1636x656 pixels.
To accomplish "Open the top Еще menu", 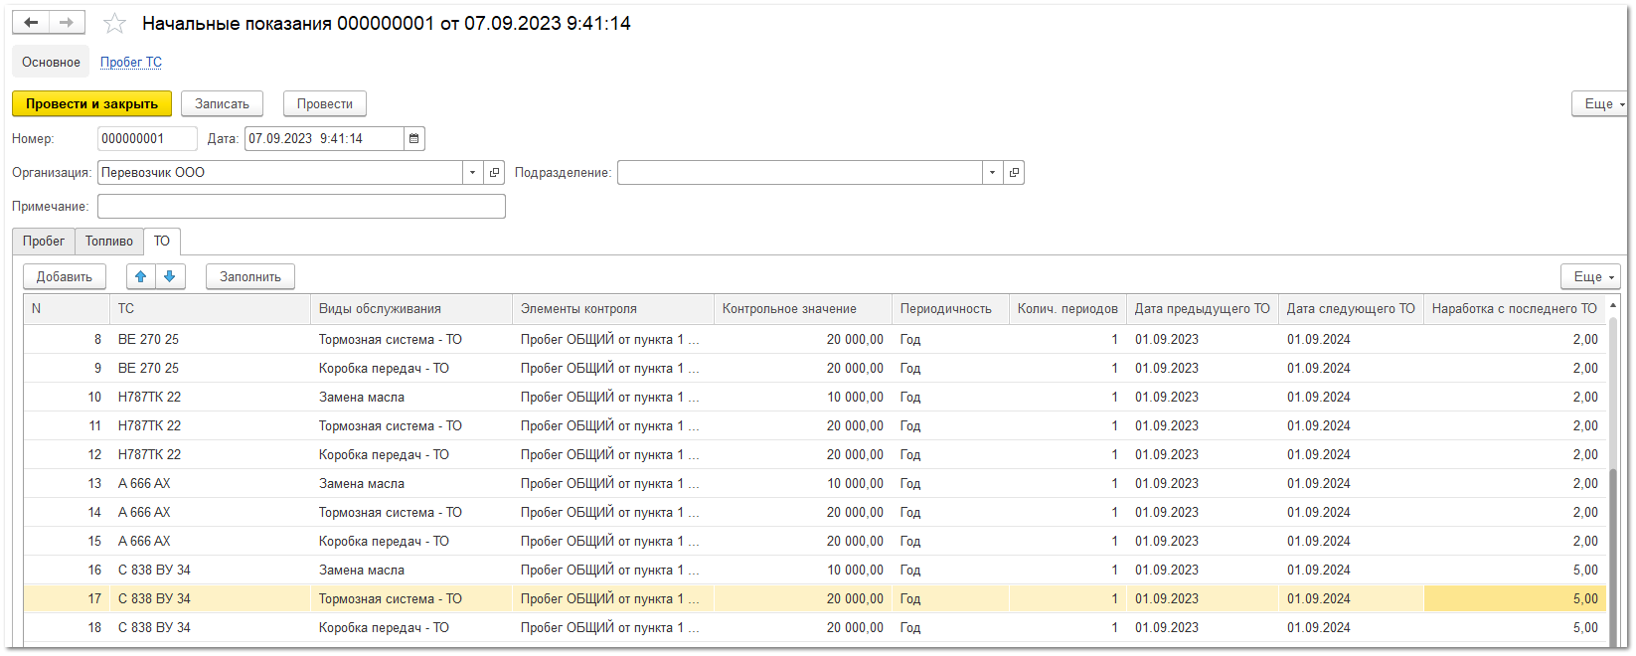I will (1598, 104).
